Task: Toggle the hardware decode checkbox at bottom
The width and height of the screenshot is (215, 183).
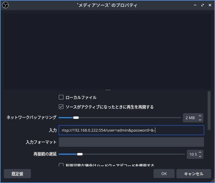Action: (x=61, y=165)
